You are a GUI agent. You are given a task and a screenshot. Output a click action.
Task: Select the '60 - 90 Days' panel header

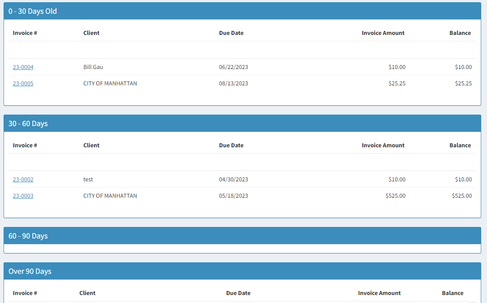click(242, 236)
